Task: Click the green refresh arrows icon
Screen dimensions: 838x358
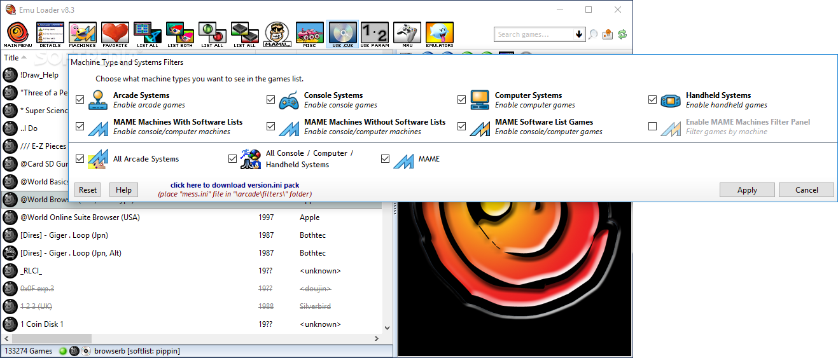Action: 622,34
